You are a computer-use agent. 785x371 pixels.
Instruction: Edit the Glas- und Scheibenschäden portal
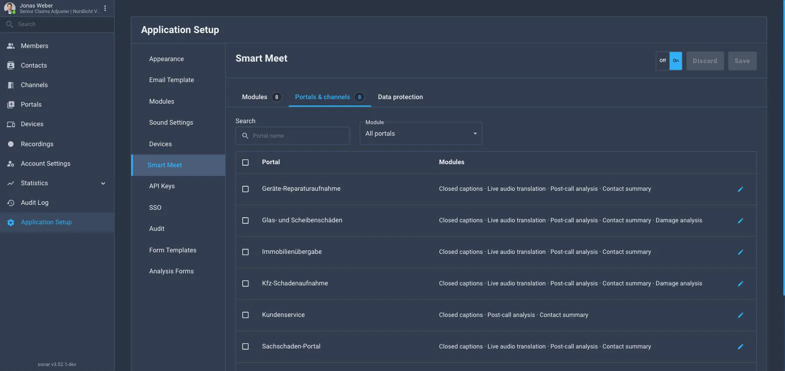pyautogui.click(x=740, y=221)
